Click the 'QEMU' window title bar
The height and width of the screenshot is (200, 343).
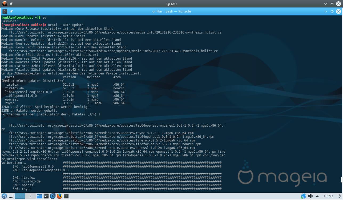171,4
